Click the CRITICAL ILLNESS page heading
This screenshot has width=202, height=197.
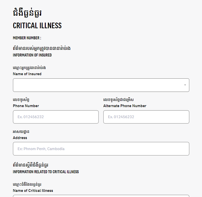coord(37,26)
